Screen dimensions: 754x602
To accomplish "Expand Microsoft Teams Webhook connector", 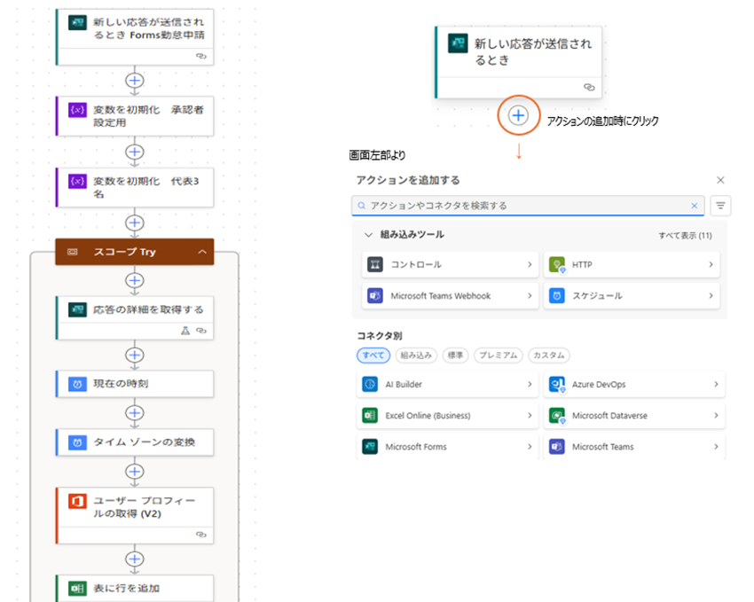I will point(450,295).
